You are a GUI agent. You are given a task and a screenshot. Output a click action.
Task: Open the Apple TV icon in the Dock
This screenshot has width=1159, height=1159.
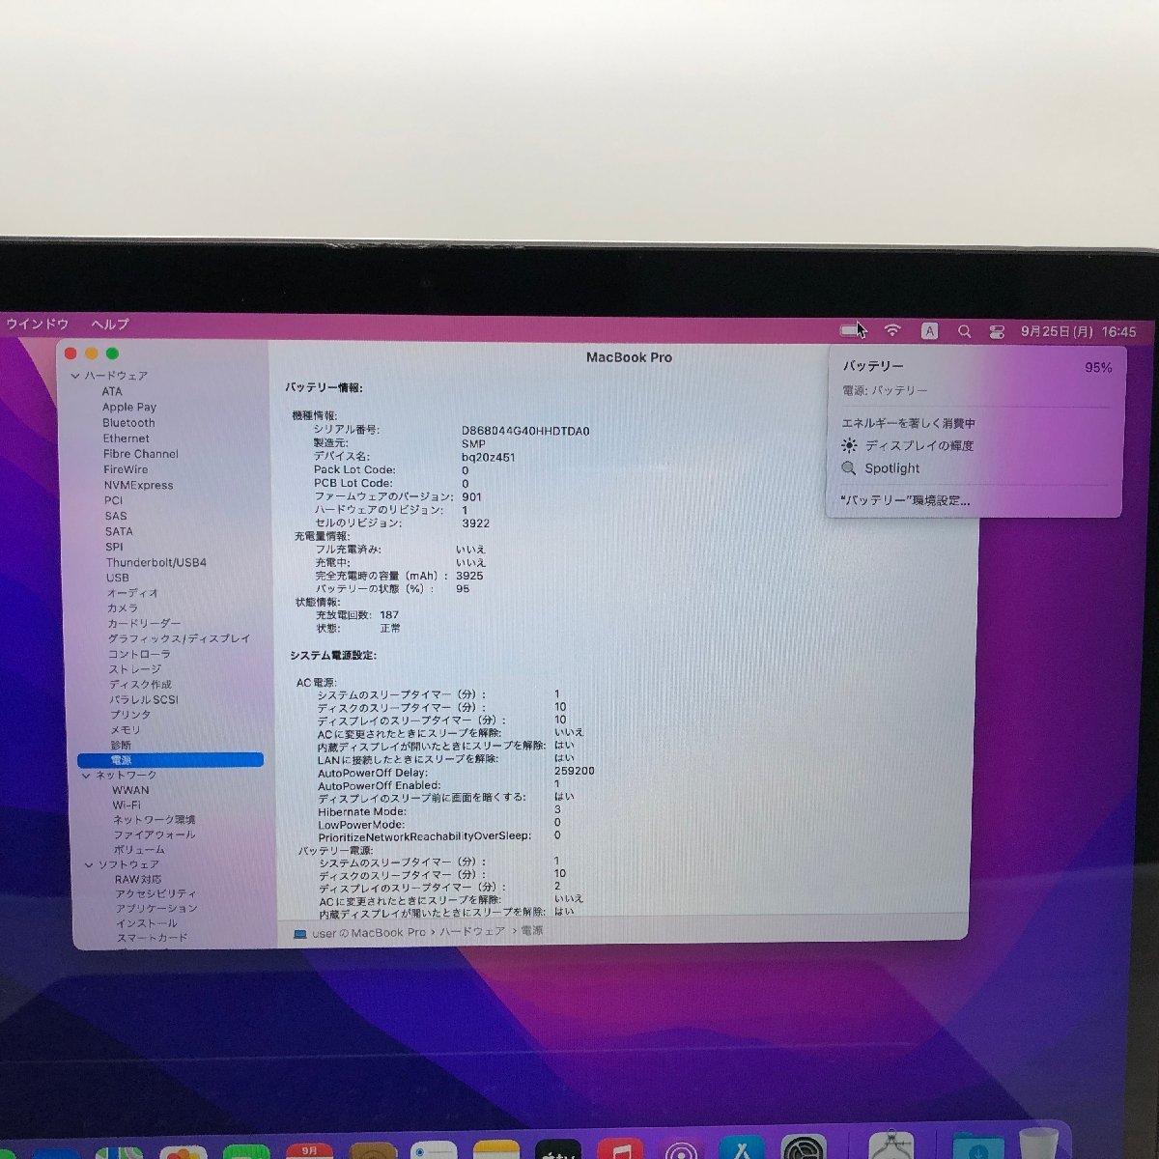557,1150
